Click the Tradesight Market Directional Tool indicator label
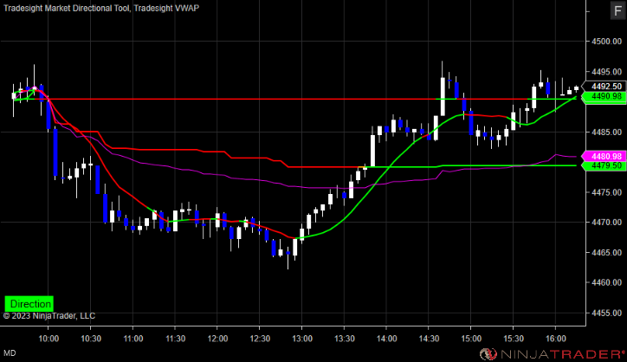627x362 pixels. pyautogui.click(x=67, y=8)
